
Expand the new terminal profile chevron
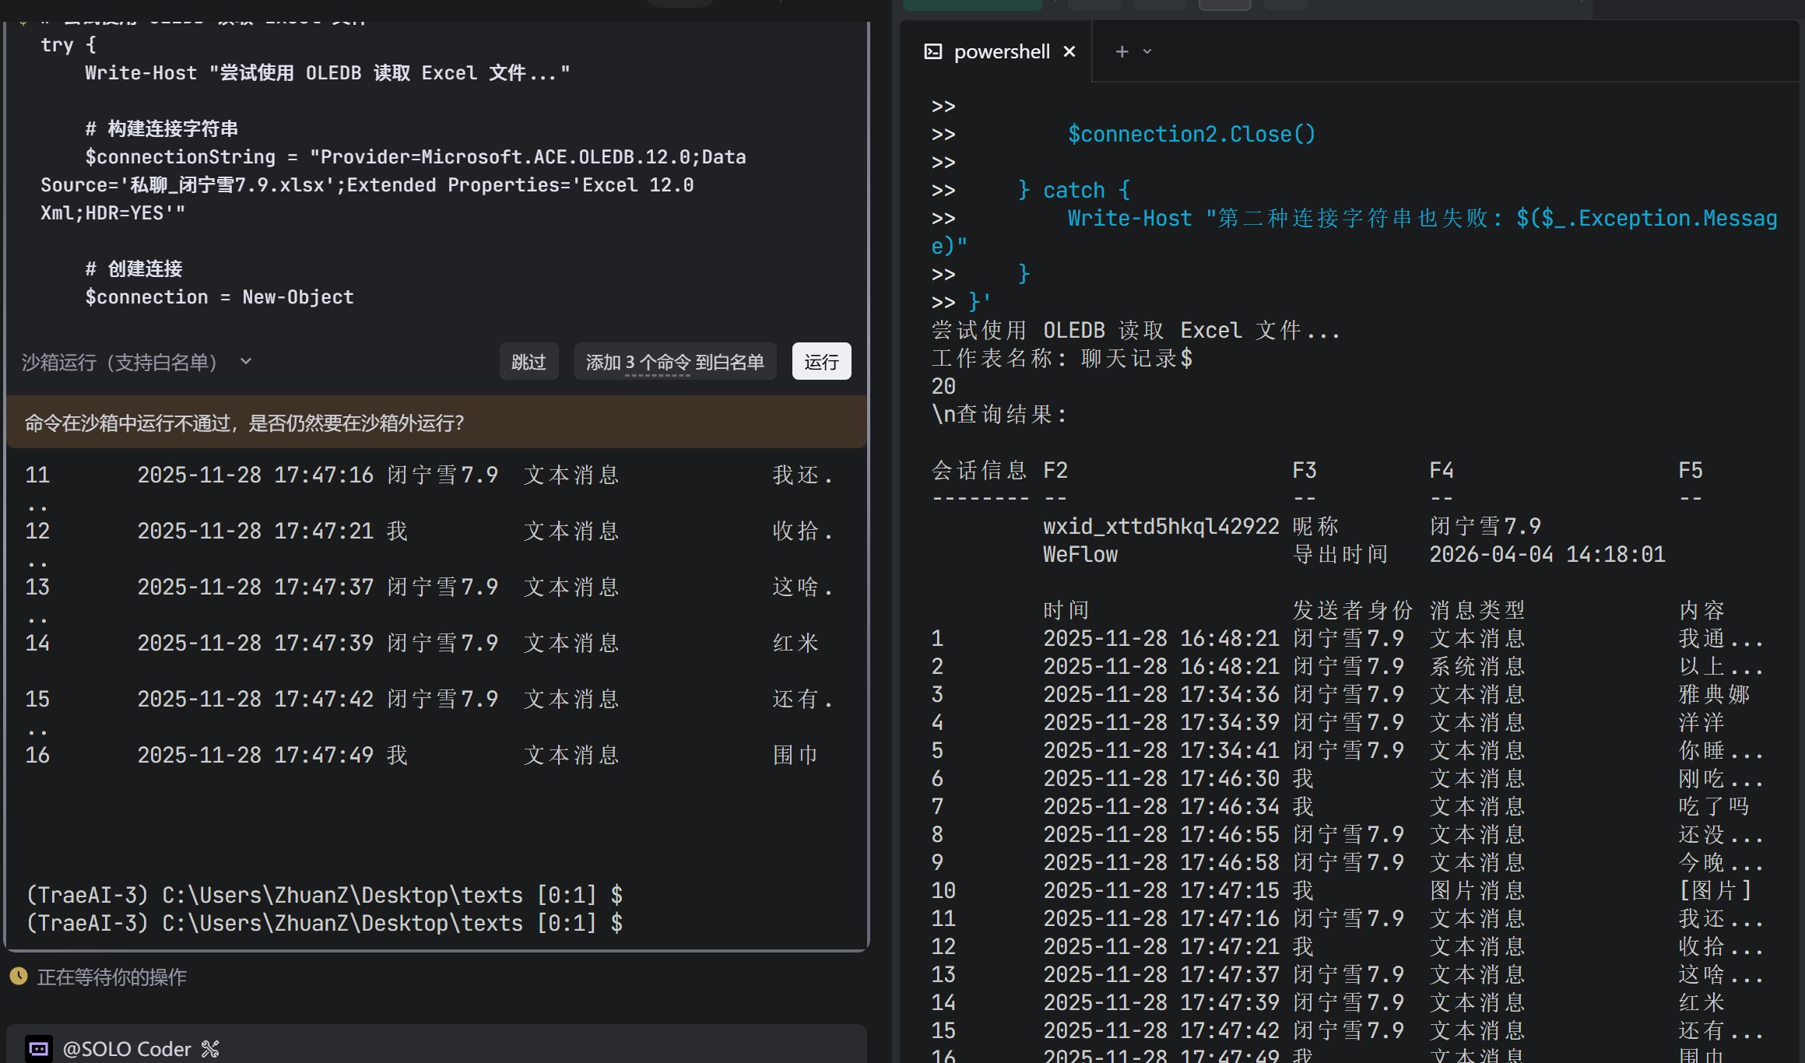tap(1147, 51)
